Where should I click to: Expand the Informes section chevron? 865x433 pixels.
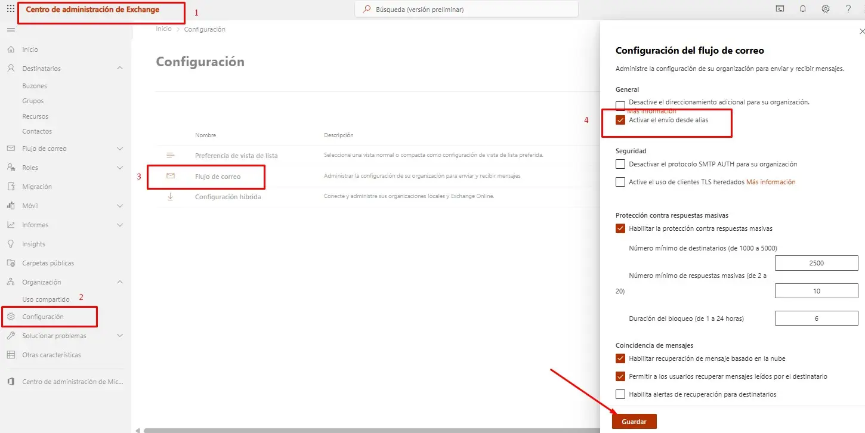pos(120,225)
